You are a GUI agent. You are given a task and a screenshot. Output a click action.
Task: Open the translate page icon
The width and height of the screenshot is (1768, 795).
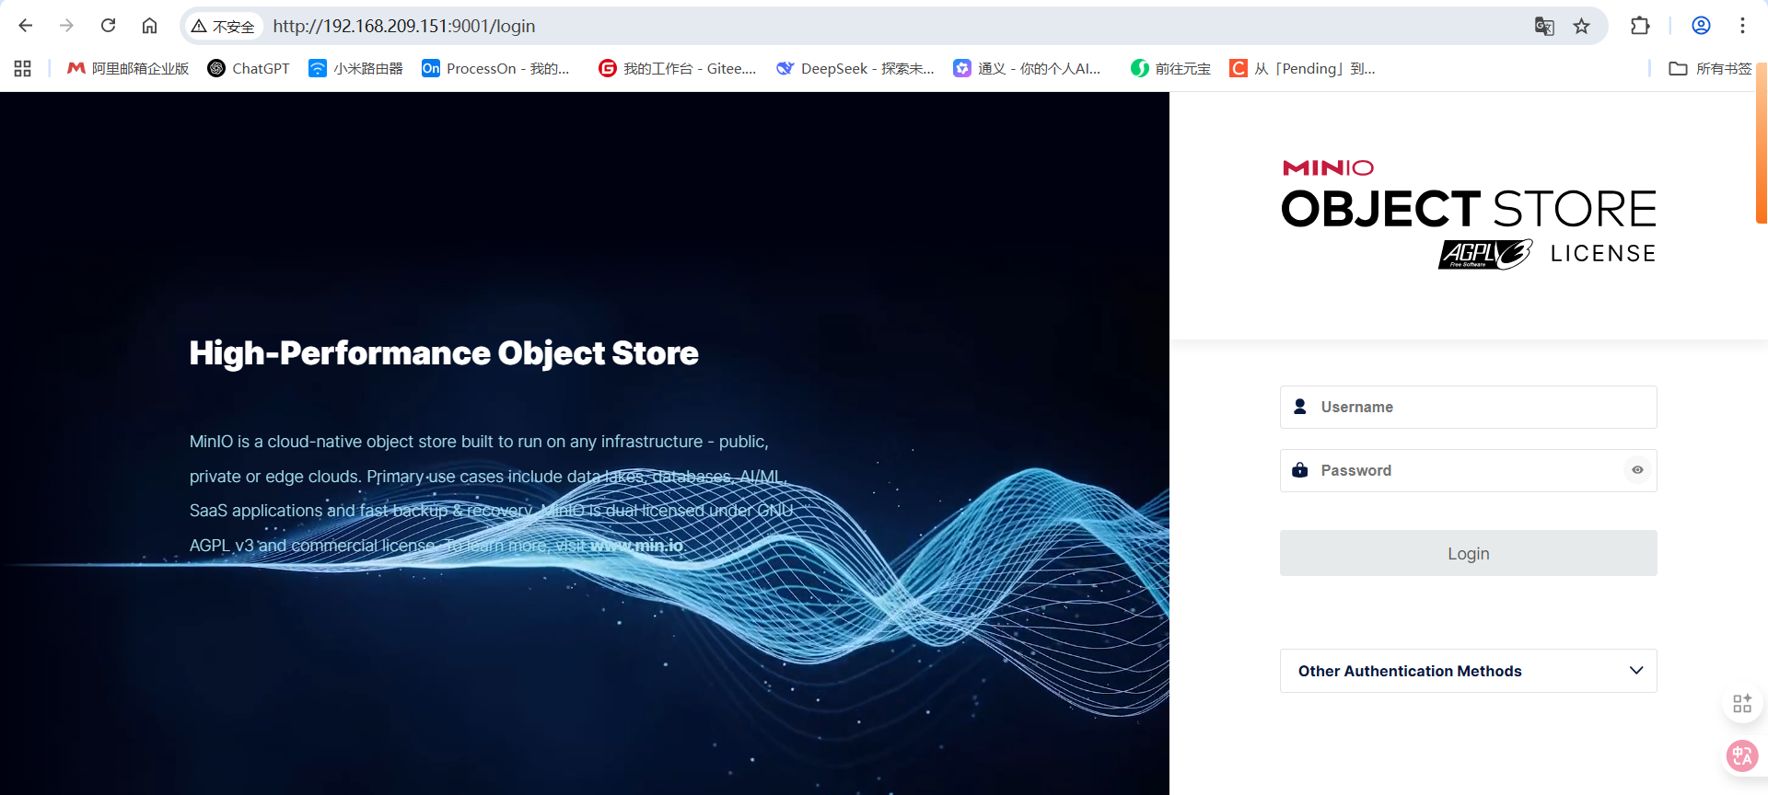pyautogui.click(x=1544, y=27)
